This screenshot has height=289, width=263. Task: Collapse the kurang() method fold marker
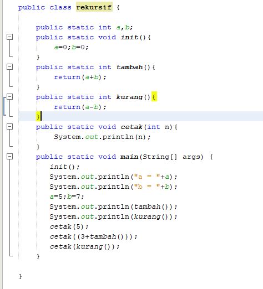click(x=10, y=97)
